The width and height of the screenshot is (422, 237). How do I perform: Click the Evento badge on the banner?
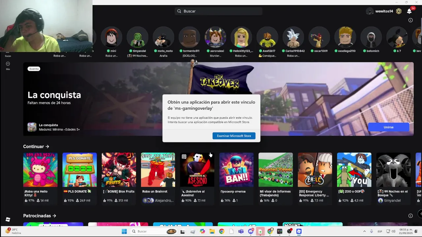click(34, 69)
